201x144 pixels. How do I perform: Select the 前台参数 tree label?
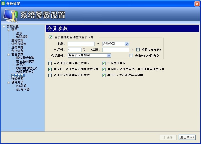click(x=18, y=54)
